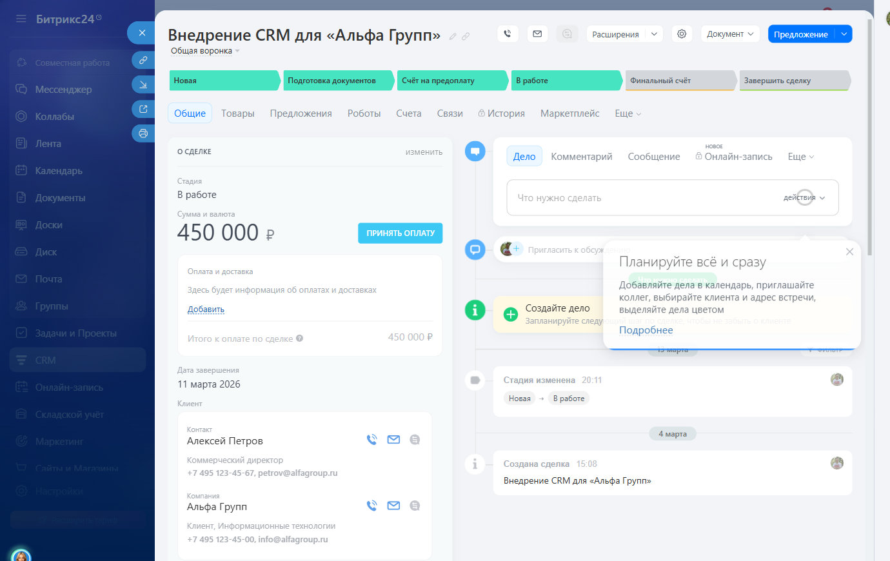890x561 pixels.
Task: Open the Счета tab
Action: [x=409, y=113]
